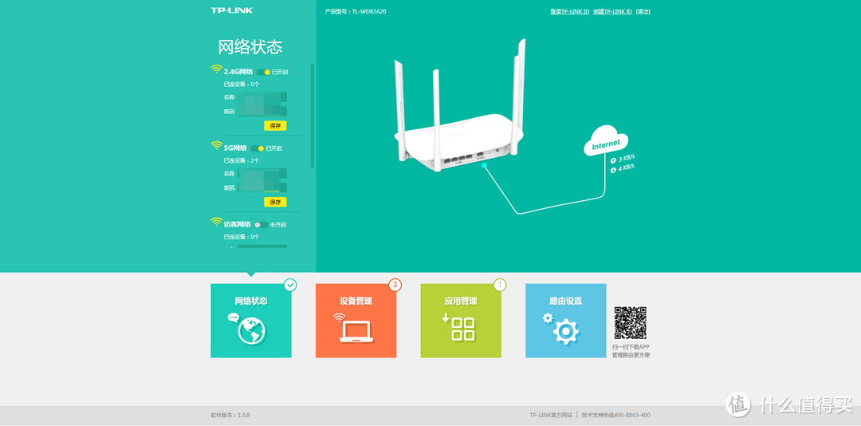
Task: Open the 路由设置 section
Action: 565,321
